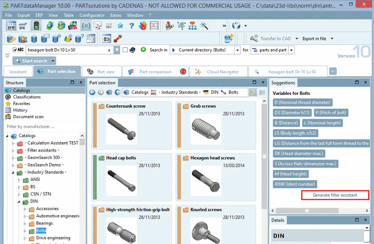Switch to the Part comparison tab
The image size is (374, 244).
[x=155, y=72]
